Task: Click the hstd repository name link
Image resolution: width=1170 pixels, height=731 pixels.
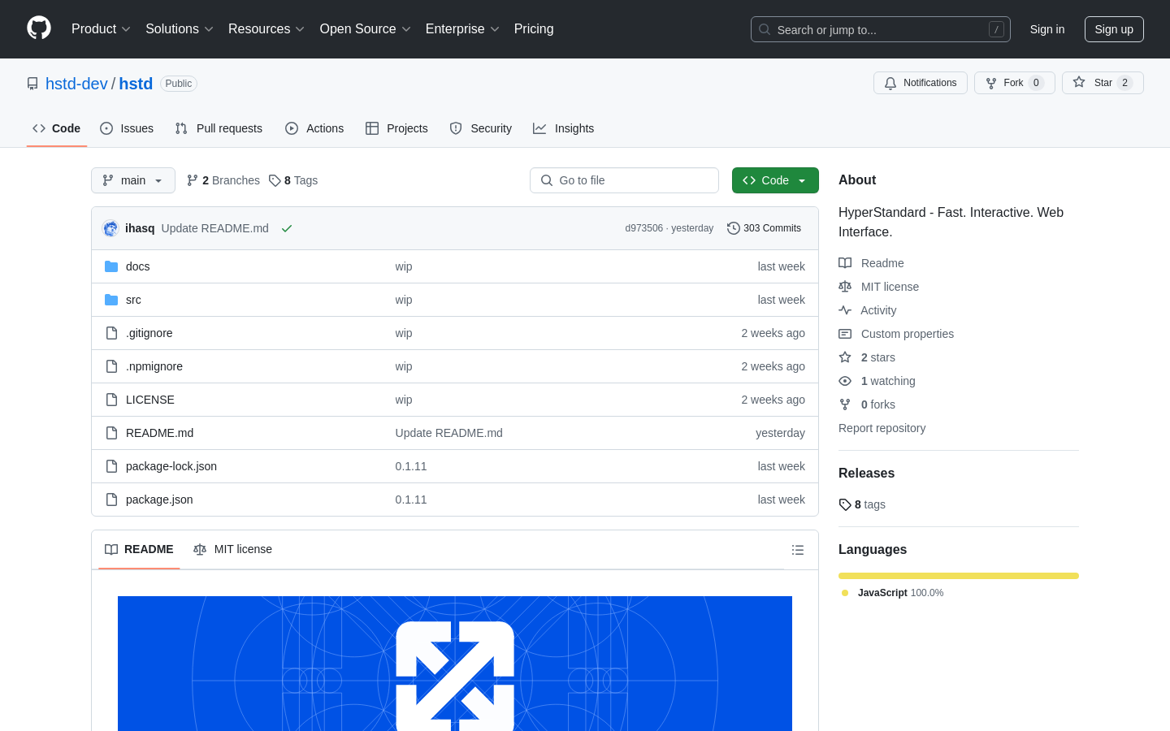Action: tap(136, 84)
